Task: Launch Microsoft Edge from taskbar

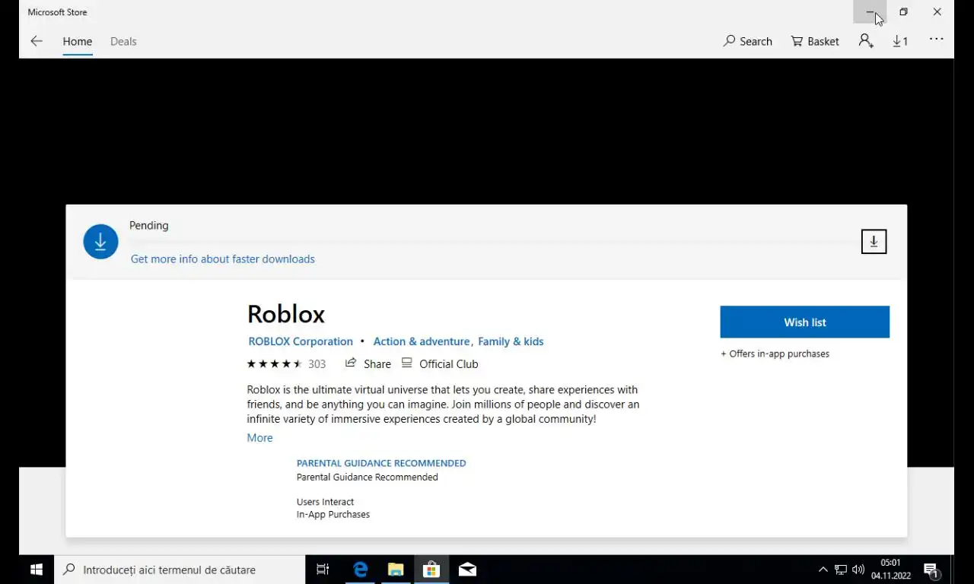Action: click(x=360, y=570)
